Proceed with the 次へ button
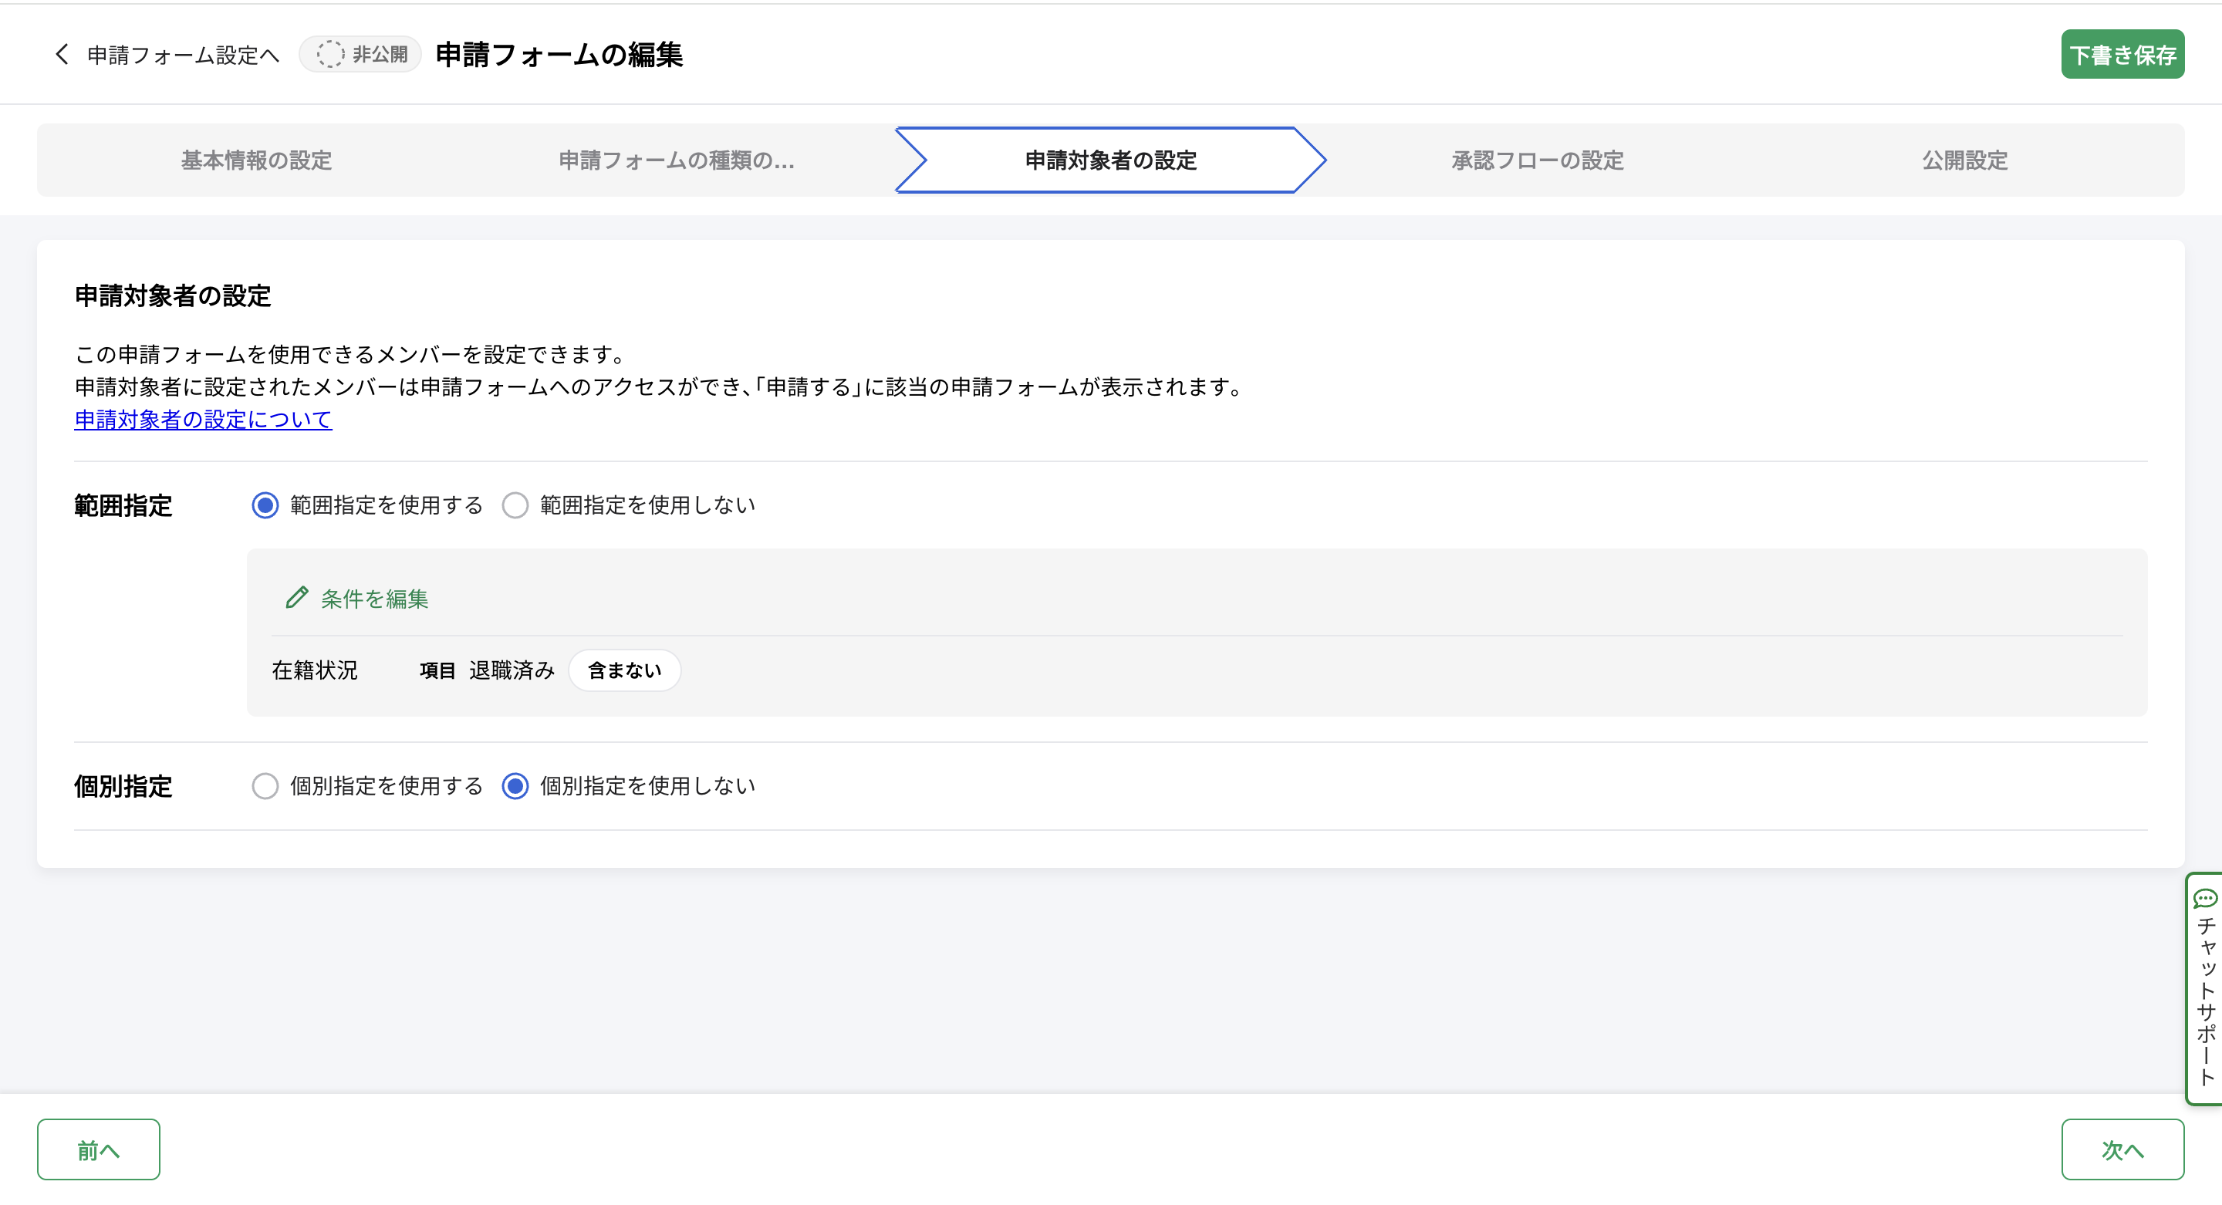Image resolution: width=2222 pixels, height=1205 pixels. tap(2122, 1149)
